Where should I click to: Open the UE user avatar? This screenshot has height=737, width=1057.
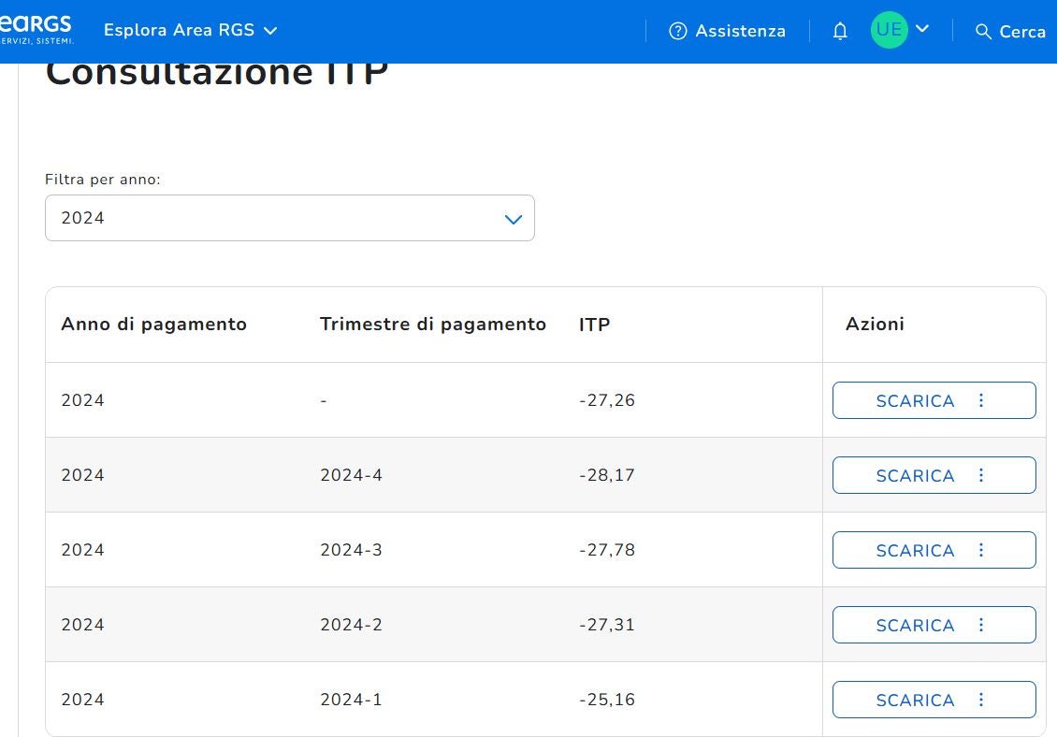pos(889,30)
